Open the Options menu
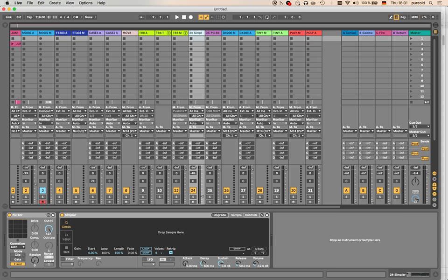Viewport: 448px width, 280px height. [85, 3]
